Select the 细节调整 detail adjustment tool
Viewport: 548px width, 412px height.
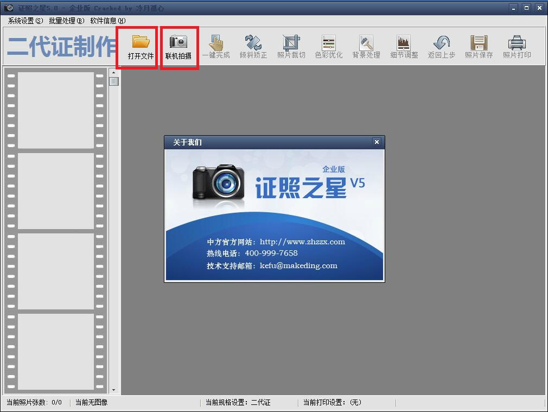click(404, 46)
